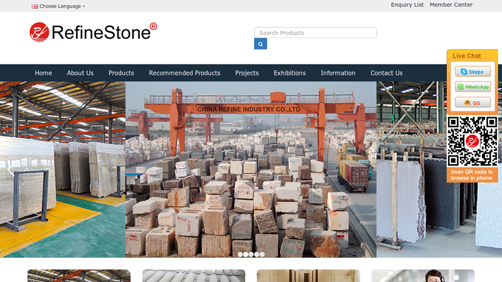This screenshot has height=282, width=502.
Task: Click the stone yard banner image
Action: pyautogui.click(x=251, y=169)
